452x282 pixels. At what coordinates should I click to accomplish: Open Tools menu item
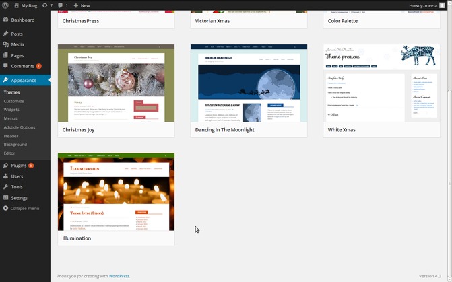click(17, 187)
